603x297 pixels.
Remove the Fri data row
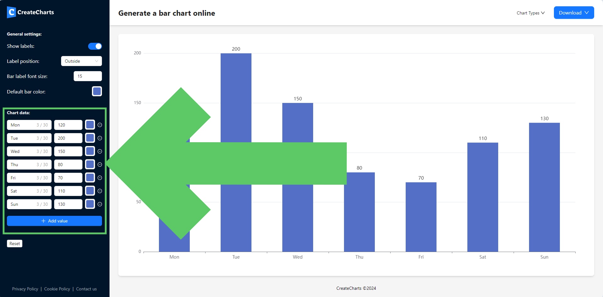[100, 178]
